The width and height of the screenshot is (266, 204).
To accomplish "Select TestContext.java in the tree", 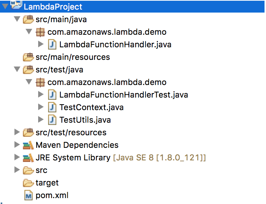I will click(x=91, y=108).
